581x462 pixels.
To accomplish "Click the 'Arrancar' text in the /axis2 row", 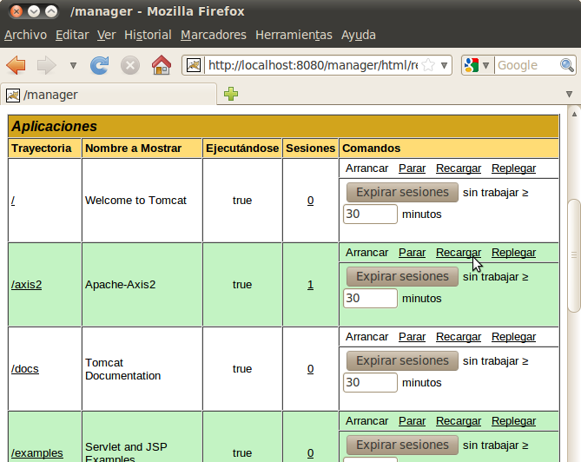I will pos(366,253).
